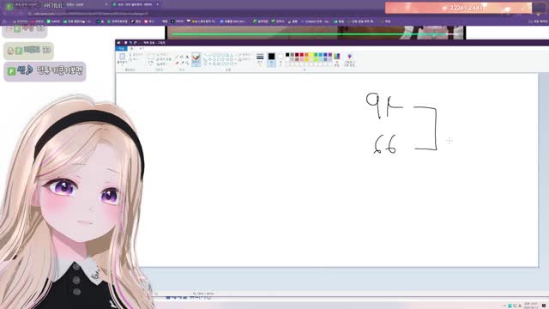The height and width of the screenshot is (309, 549).
Task: Pick the purple palette swatch
Action: [x=330, y=55]
